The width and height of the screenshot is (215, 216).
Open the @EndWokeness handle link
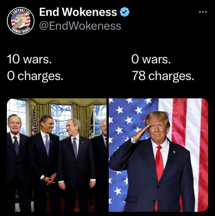click(x=80, y=26)
